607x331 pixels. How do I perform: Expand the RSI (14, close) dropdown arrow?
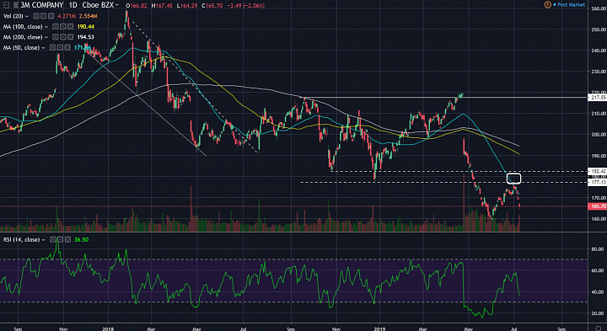[43, 240]
